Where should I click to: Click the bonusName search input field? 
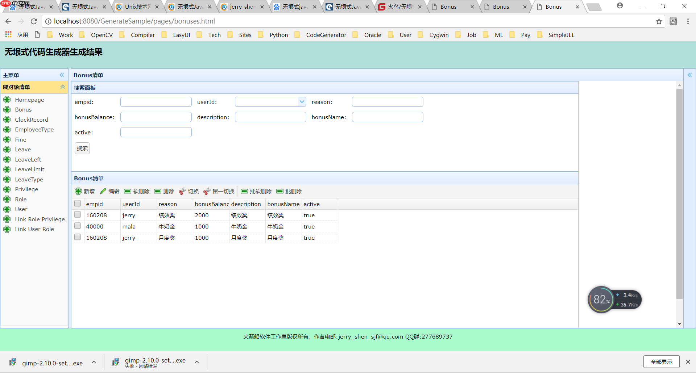click(387, 117)
